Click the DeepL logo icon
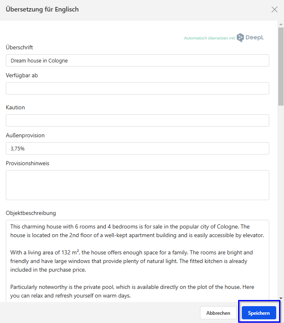Image resolution: width=284 pixels, height=323 pixels. (240, 38)
